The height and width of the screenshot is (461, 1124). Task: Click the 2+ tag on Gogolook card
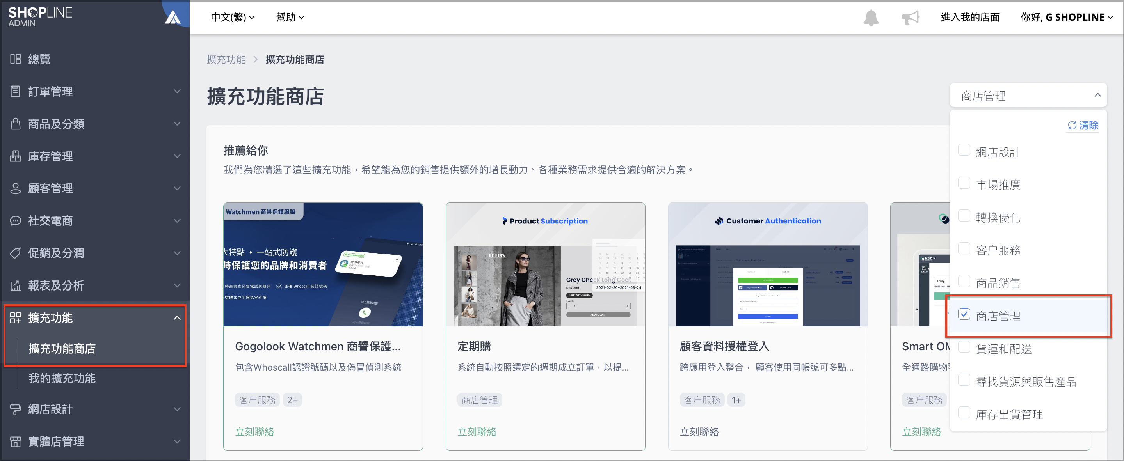(292, 400)
